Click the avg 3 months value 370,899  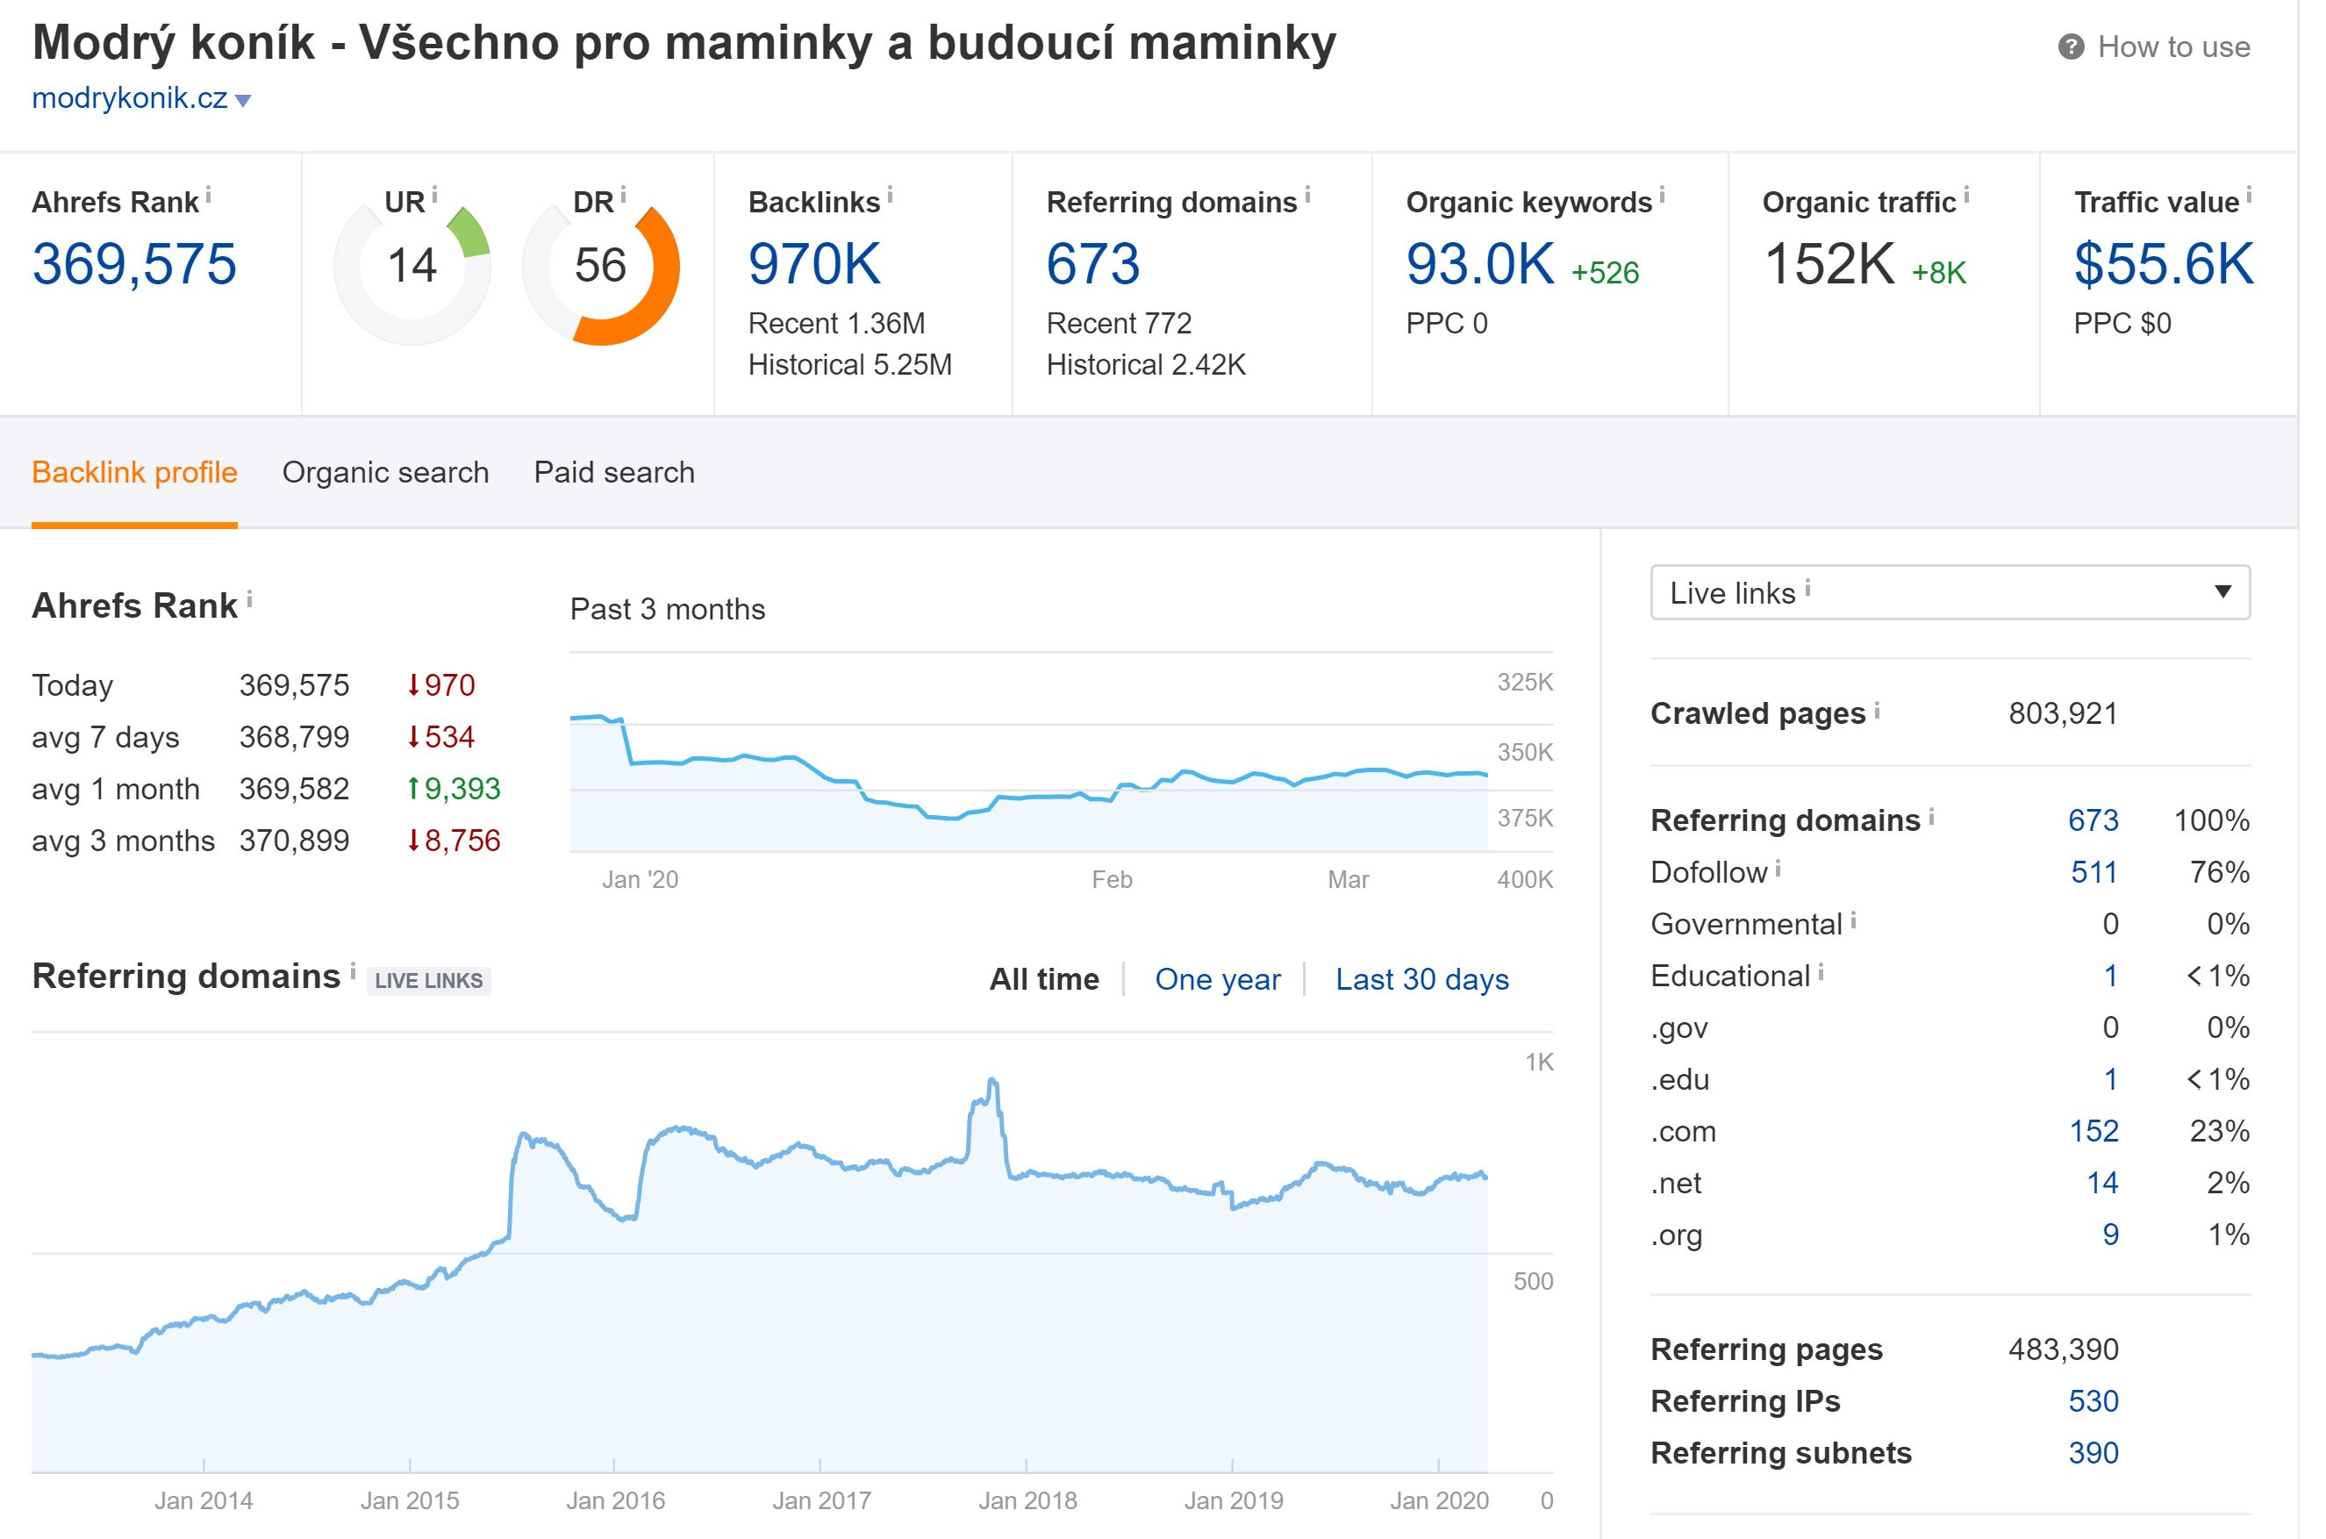click(x=295, y=841)
